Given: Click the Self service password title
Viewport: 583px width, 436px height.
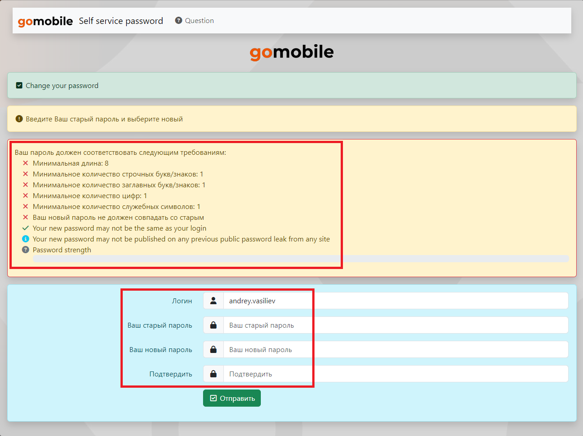Looking at the screenshot, I should [121, 21].
